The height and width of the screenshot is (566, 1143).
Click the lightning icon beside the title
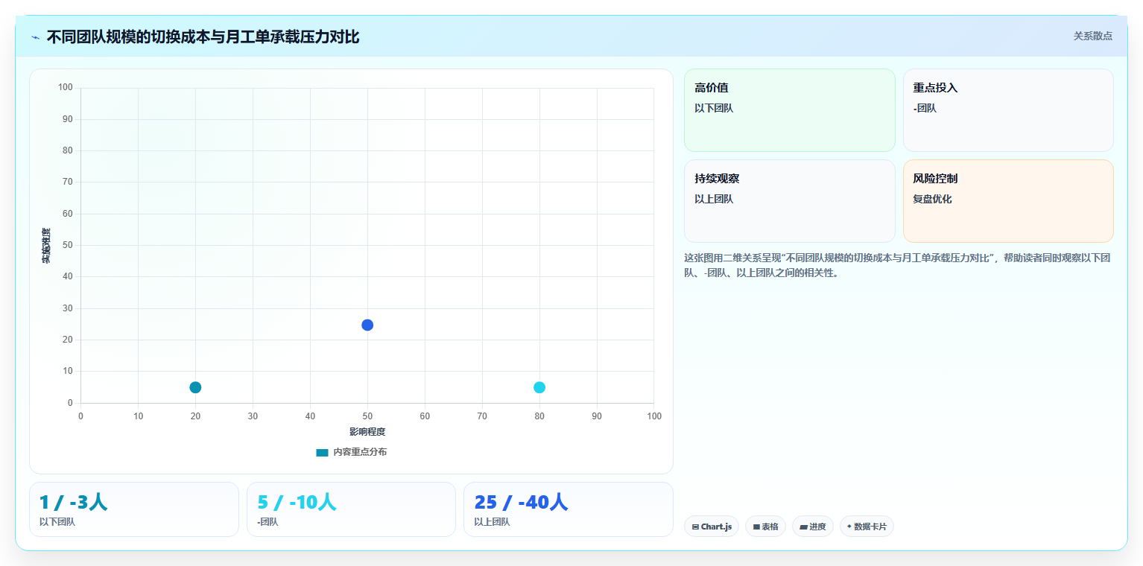pyautogui.click(x=35, y=37)
